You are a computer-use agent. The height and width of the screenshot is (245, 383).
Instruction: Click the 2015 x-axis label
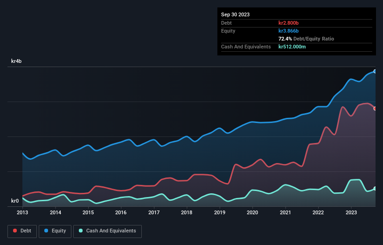pyautogui.click(x=88, y=212)
